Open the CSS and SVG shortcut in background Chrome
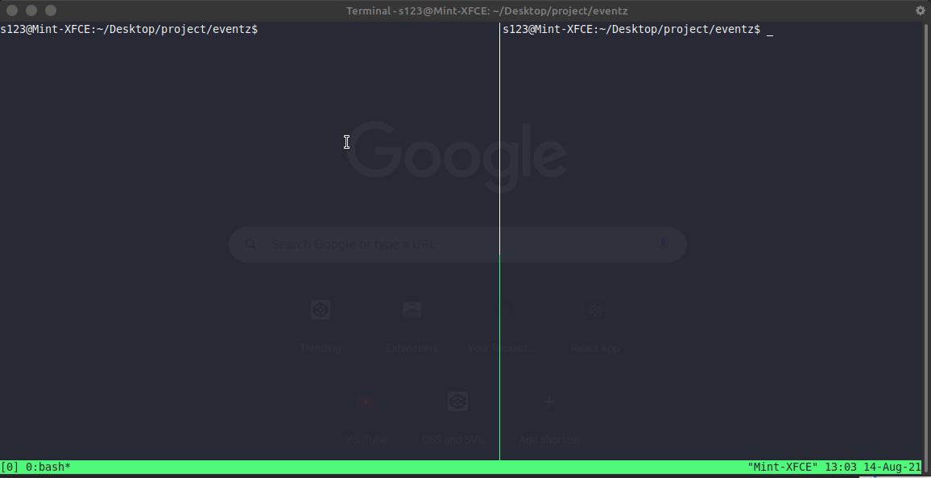 click(457, 418)
